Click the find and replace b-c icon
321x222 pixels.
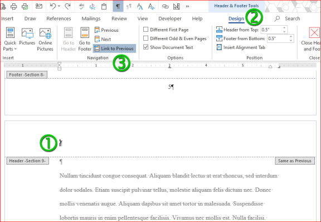[x=93, y=6]
